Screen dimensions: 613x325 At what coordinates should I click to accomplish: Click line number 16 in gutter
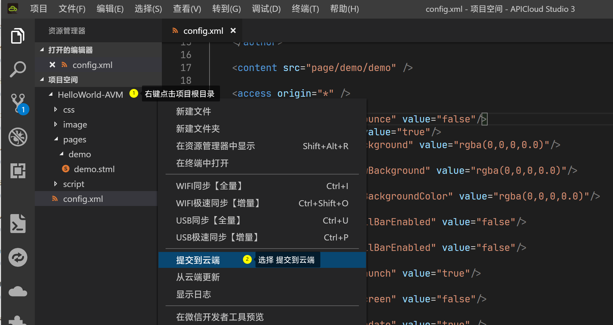pos(186,55)
